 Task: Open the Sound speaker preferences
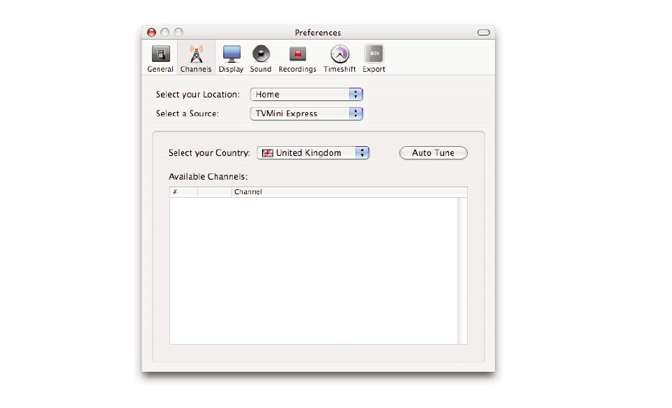click(261, 58)
